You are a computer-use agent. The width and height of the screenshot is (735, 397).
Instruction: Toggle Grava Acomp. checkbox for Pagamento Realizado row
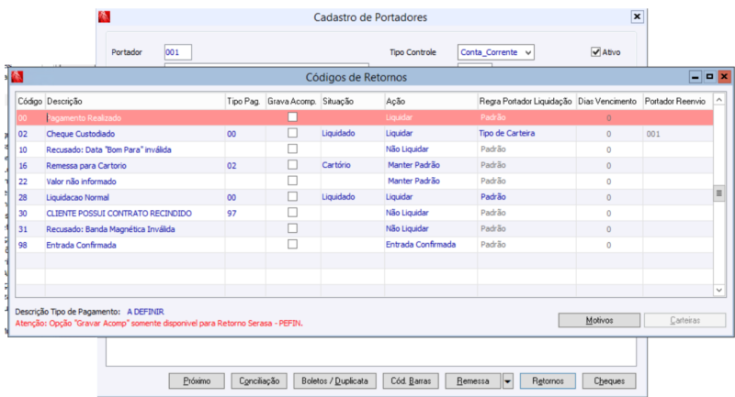coord(292,117)
